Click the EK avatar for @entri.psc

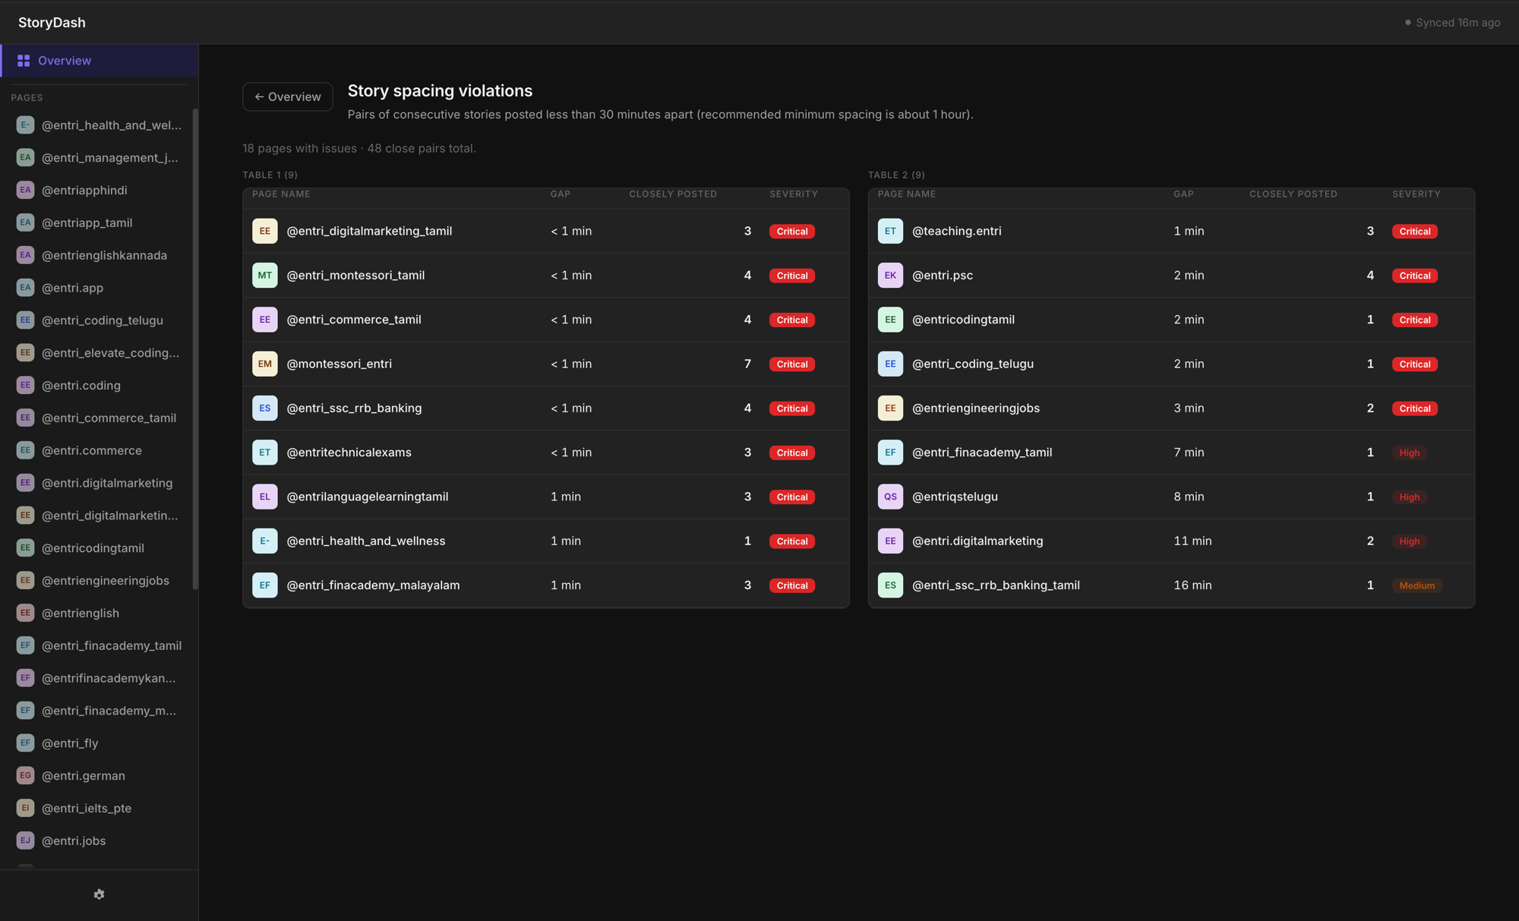pyautogui.click(x=890, y=276)
